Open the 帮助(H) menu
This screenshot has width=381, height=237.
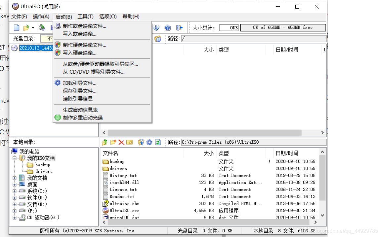(x=131, y=17)
